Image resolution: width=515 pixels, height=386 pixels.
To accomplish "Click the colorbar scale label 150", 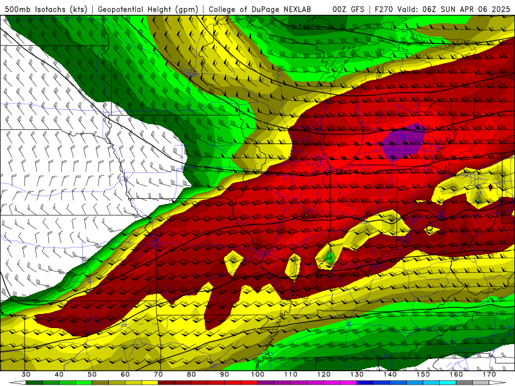I will click(423, 374).
